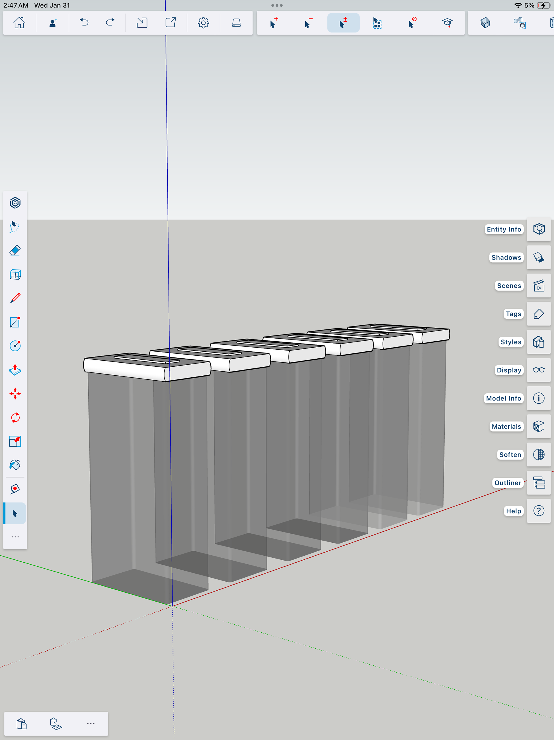Open the Shadows panel icon

(x=538, y=257)
